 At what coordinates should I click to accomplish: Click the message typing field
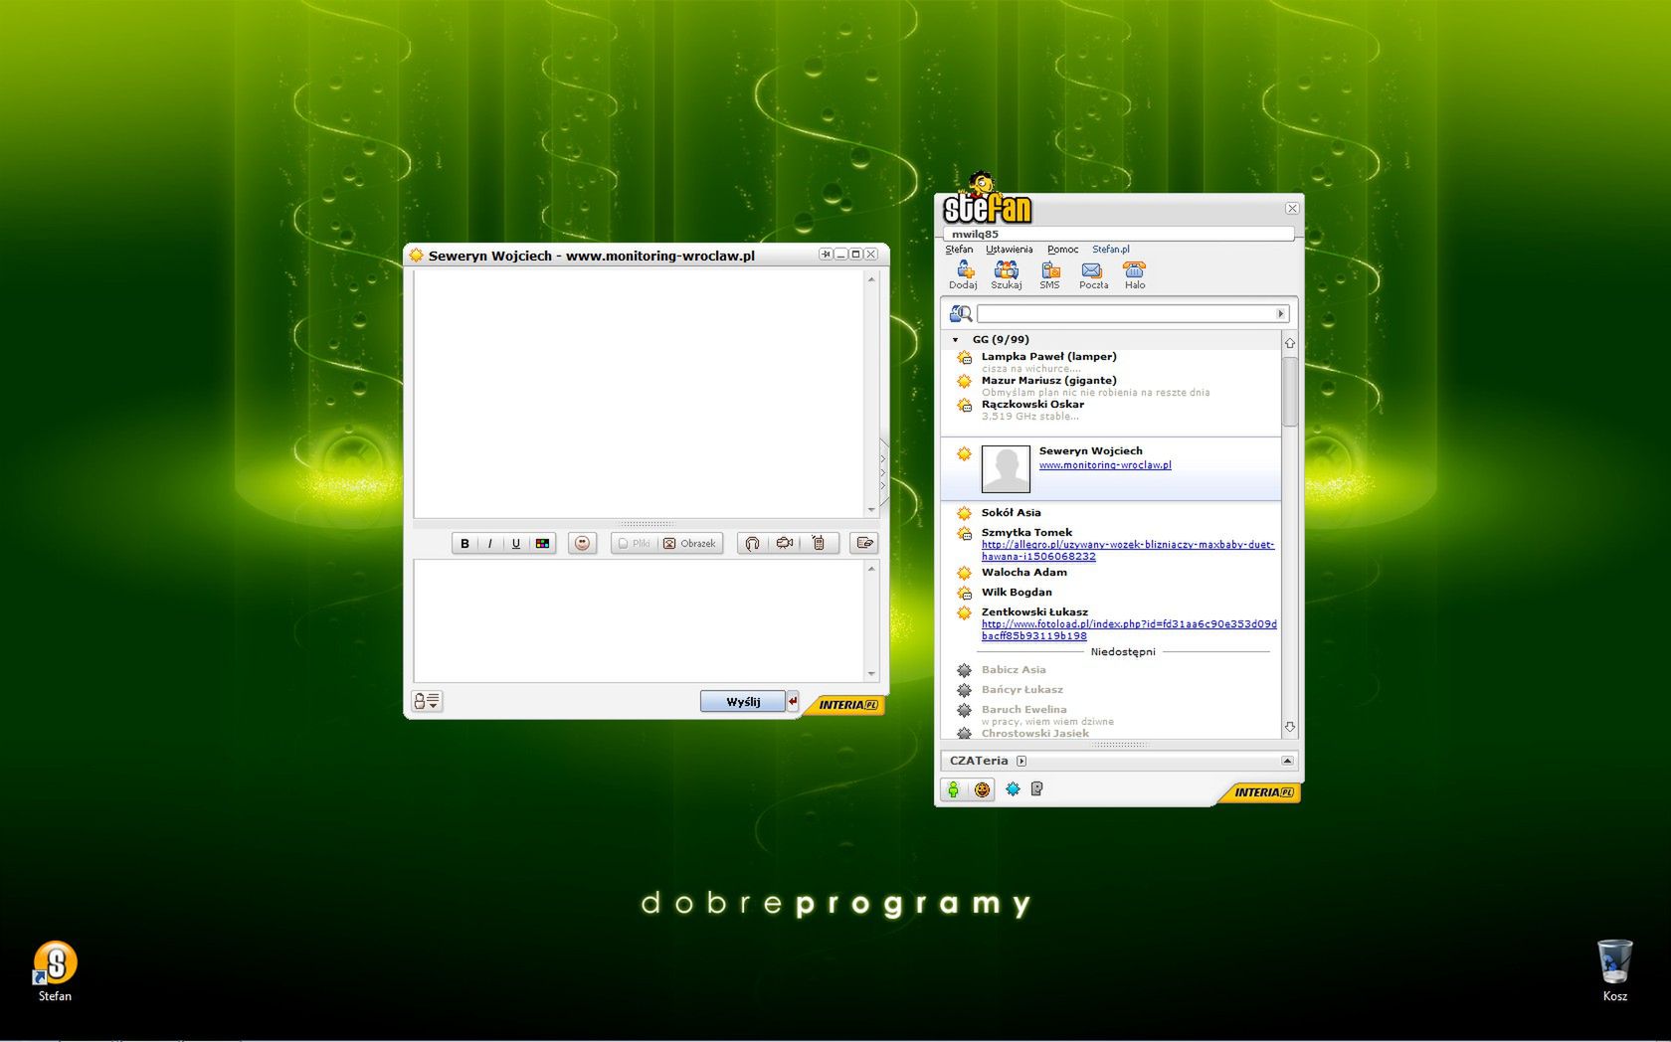click(639, 620)
